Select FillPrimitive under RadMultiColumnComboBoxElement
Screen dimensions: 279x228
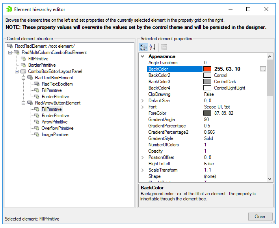tap(38, 59)
